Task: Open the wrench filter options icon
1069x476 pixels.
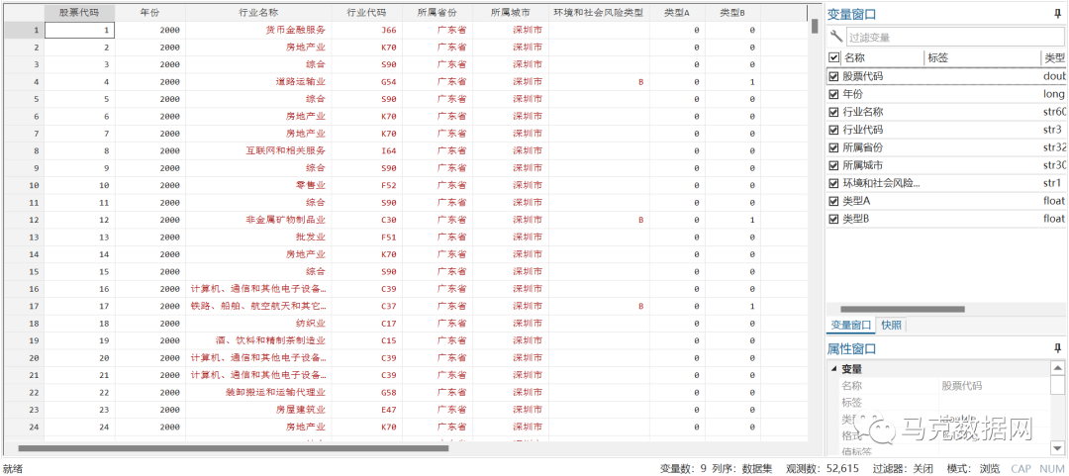Action: tap(835, 37)
